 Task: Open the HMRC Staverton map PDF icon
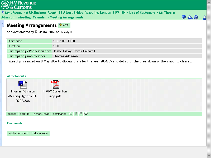point(55,85)
